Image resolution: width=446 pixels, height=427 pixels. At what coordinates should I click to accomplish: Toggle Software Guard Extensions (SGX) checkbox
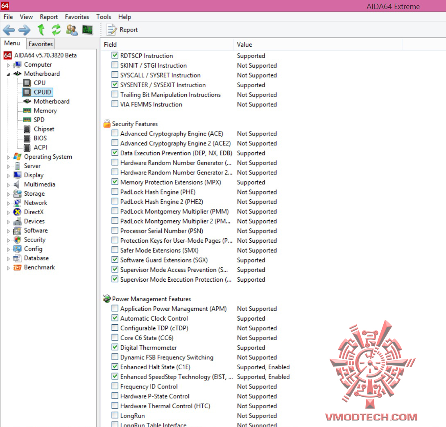tap(115, 260)
